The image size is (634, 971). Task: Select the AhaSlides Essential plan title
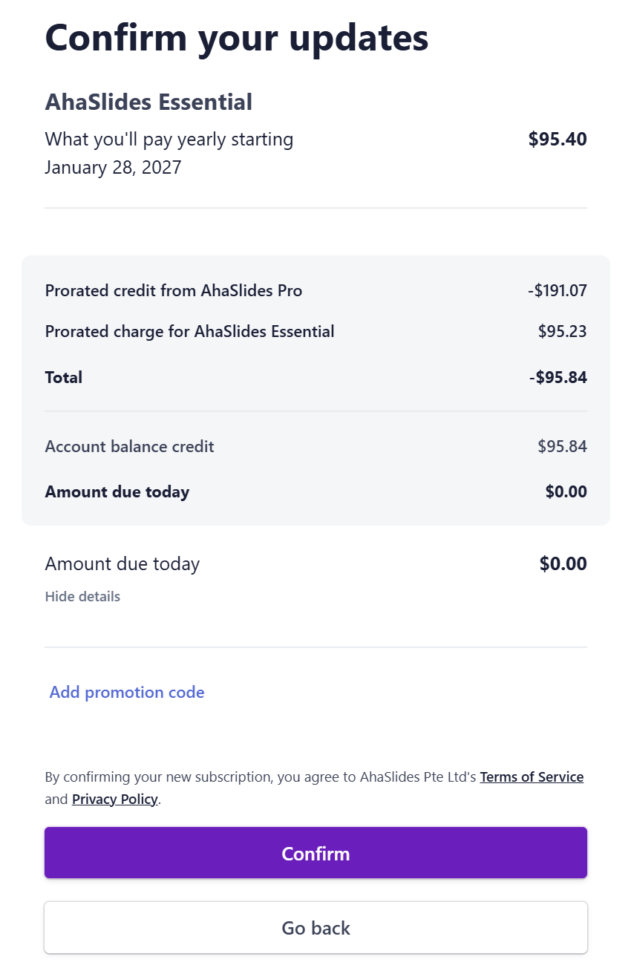[x=148, y=102]
